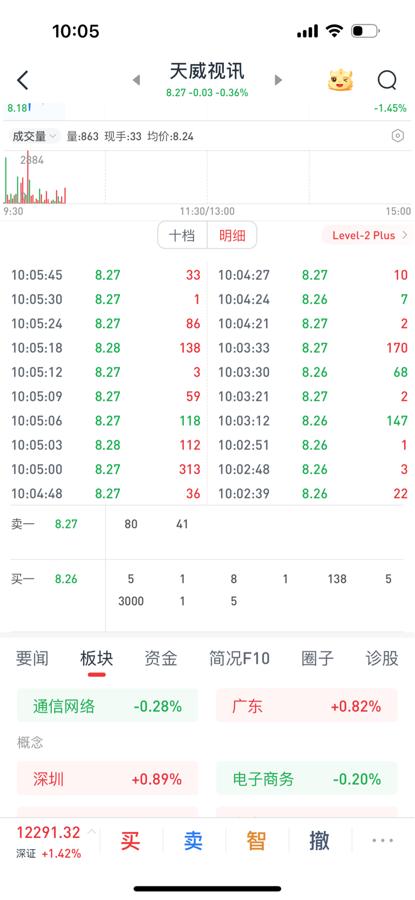Image resolution: width=415 pixels, height=900 pixels.
Task: Tap the cellular signal icon
Action: coord(308,31)
